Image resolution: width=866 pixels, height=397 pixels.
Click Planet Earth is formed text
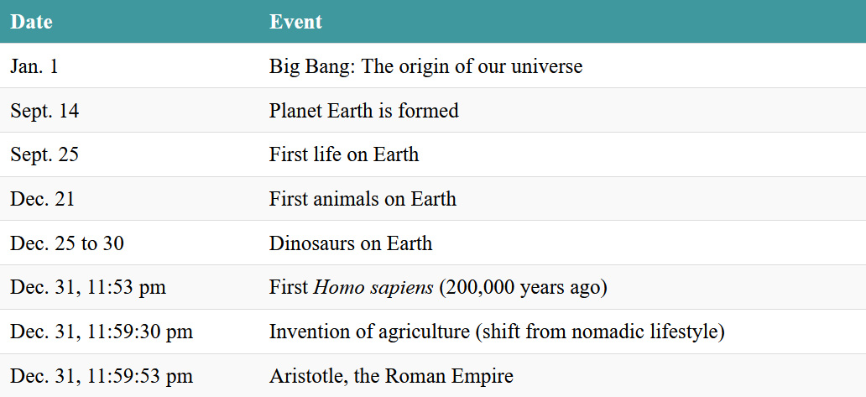click(x=363, y=111)
